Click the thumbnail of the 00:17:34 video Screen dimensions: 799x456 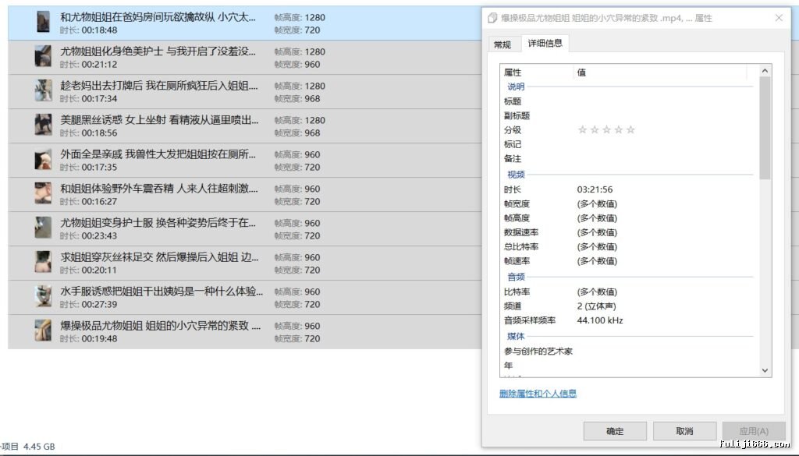click(43, 90)
